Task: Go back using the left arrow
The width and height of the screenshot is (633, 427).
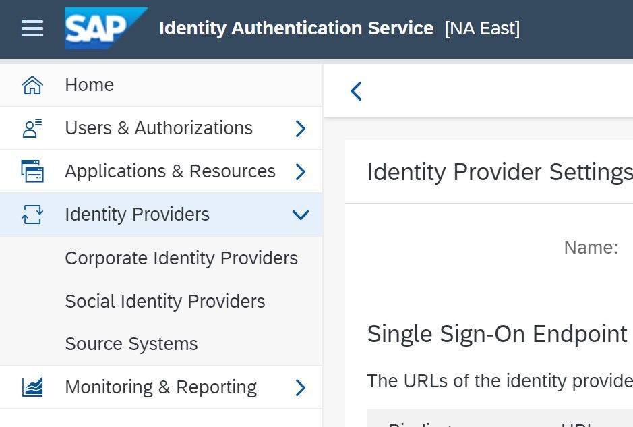Action: (x=357, y=90)
